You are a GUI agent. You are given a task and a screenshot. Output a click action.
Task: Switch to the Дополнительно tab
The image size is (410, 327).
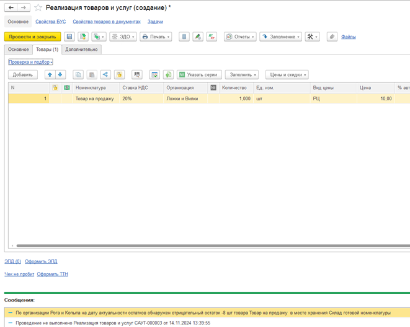(x=81, y=50)
